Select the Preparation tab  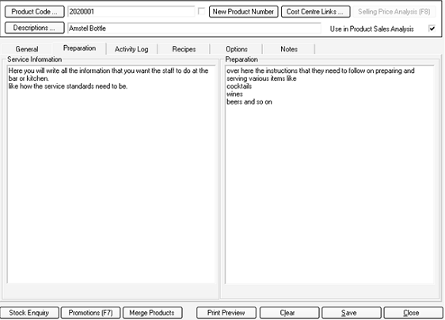79,48
